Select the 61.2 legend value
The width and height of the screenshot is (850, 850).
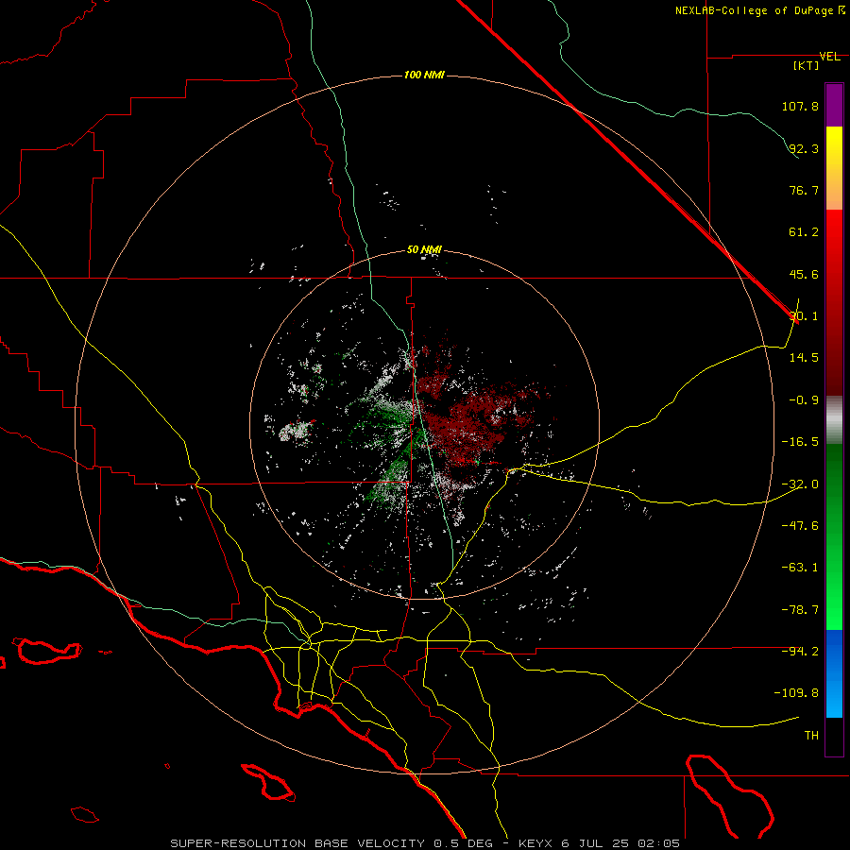(x=804, y=232)
